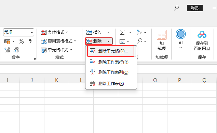
Task: Select column header I
Action: tap(8, 80)
